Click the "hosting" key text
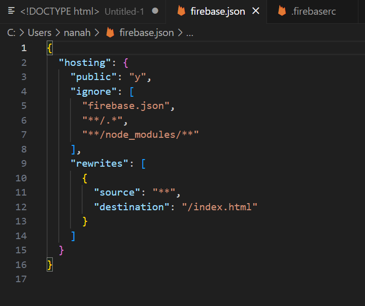365x306 pixels. (x=85, y=63)
